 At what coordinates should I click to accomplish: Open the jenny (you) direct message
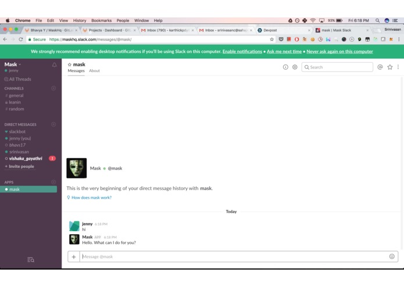(x=20, y=138)
